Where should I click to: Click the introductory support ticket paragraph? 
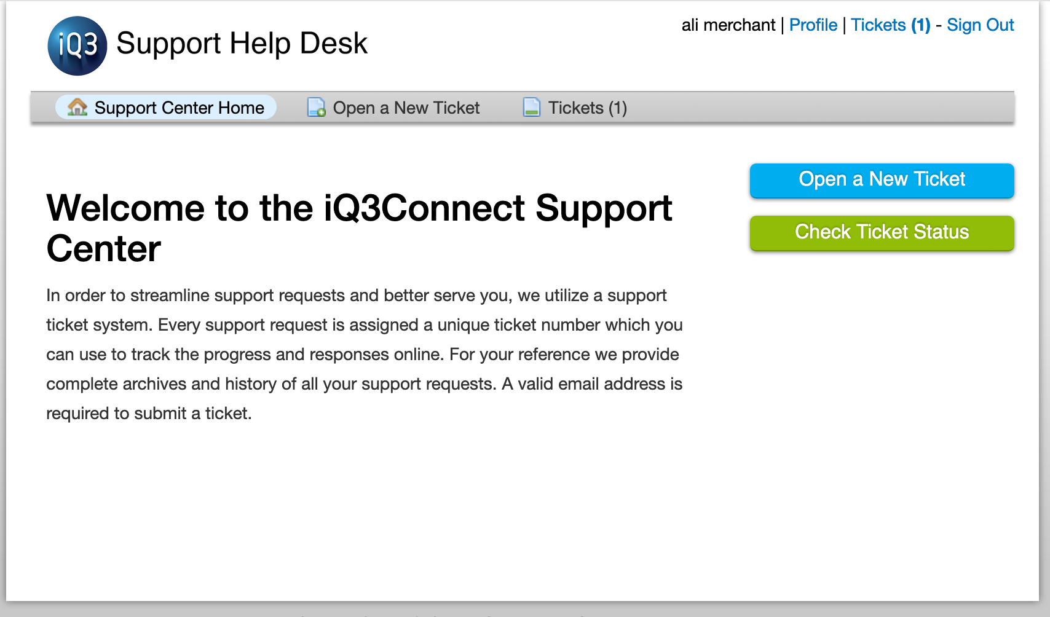pyautogui.click(x=364, y=340)
